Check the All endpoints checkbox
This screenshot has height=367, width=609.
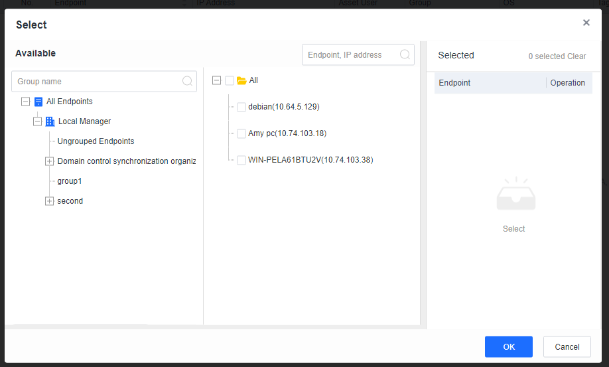(x=230, y=80)
